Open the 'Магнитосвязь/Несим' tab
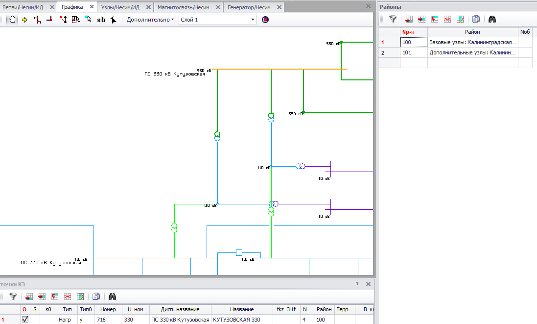The width and height of the screenshot is (537, 324). [x=183, y=7]
